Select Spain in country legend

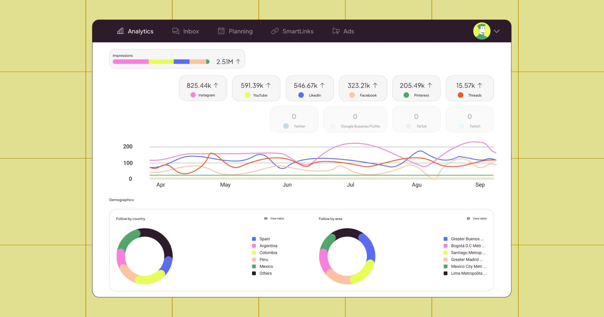coord(261,239)
